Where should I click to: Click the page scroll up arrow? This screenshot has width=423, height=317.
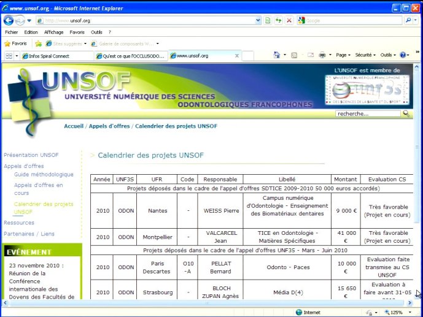pyautogui.click(x=417, y=67)
